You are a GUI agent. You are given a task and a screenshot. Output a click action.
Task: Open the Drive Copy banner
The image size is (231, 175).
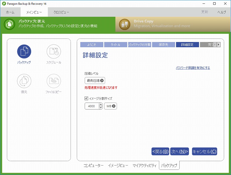click(x=173, y=24)
